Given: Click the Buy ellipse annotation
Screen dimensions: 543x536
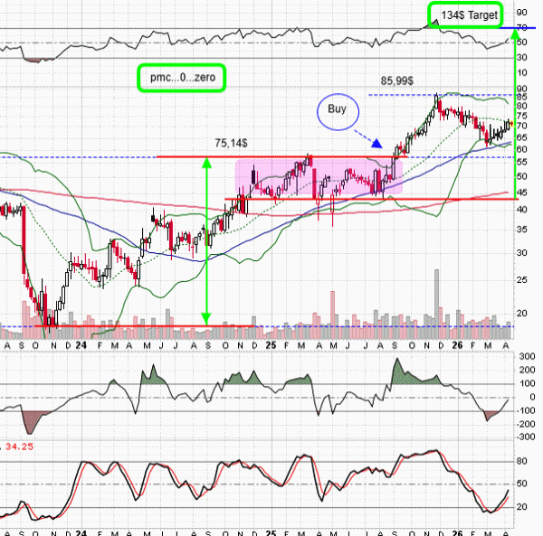Looking at the screenshot, I should pyautogui.click(x=337, y=112).
